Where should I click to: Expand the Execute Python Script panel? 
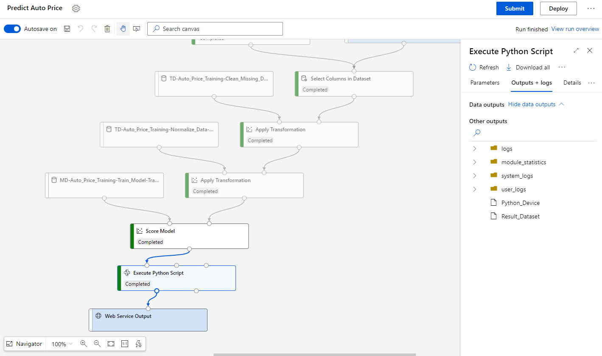[x=576, y=50]
